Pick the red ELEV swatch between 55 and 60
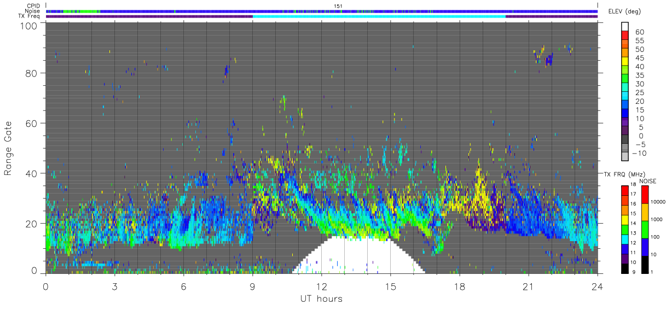672x310 pixels. 625,36
